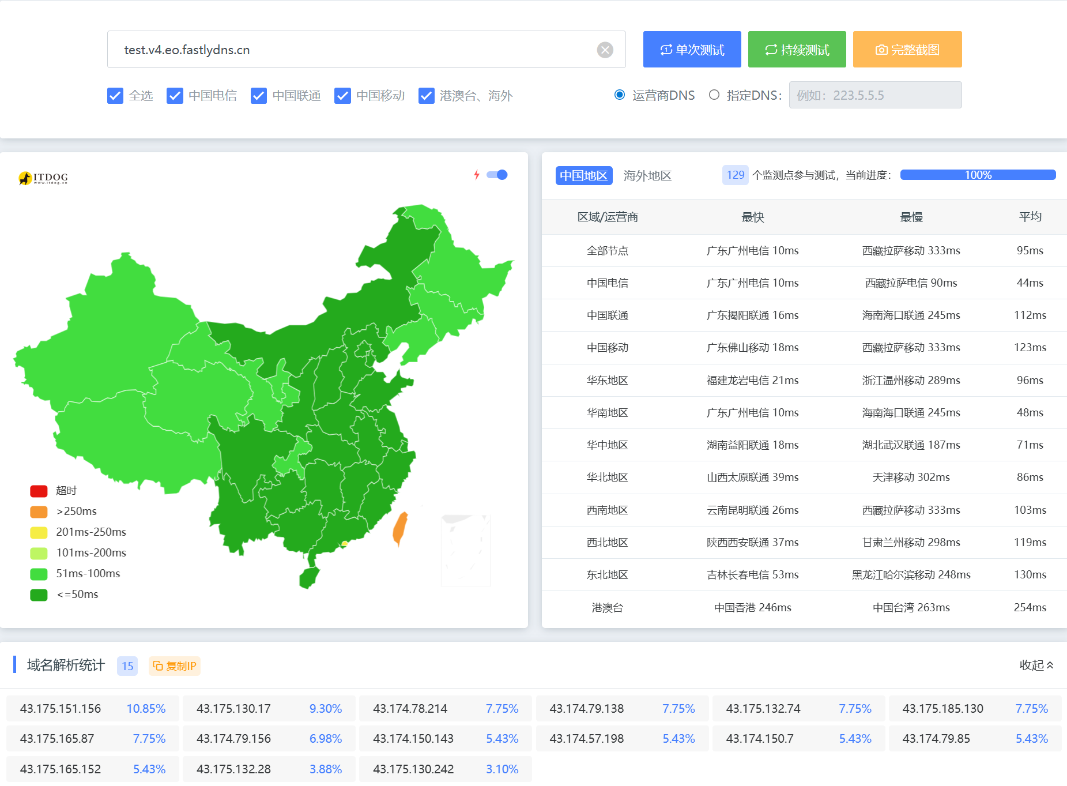Click the ITDOG logo on the map
The height and width of the screenshot is (786, 1067).
click(x=43, y=178)
